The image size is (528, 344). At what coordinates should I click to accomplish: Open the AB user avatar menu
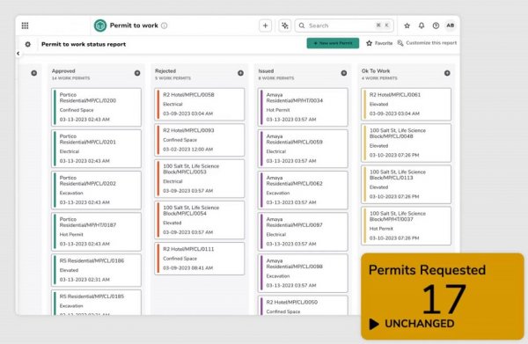tap(451, 26)
